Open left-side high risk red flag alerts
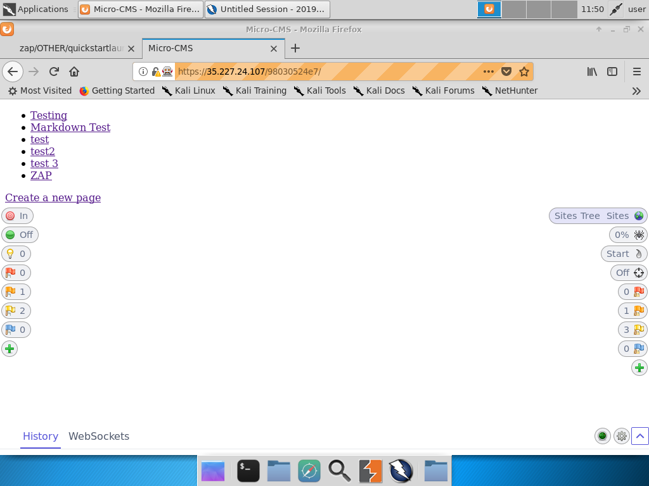649x486 pixels. point(16,273)
